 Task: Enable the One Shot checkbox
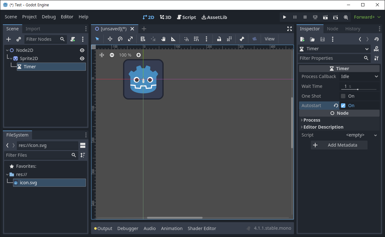click(343, 96)
